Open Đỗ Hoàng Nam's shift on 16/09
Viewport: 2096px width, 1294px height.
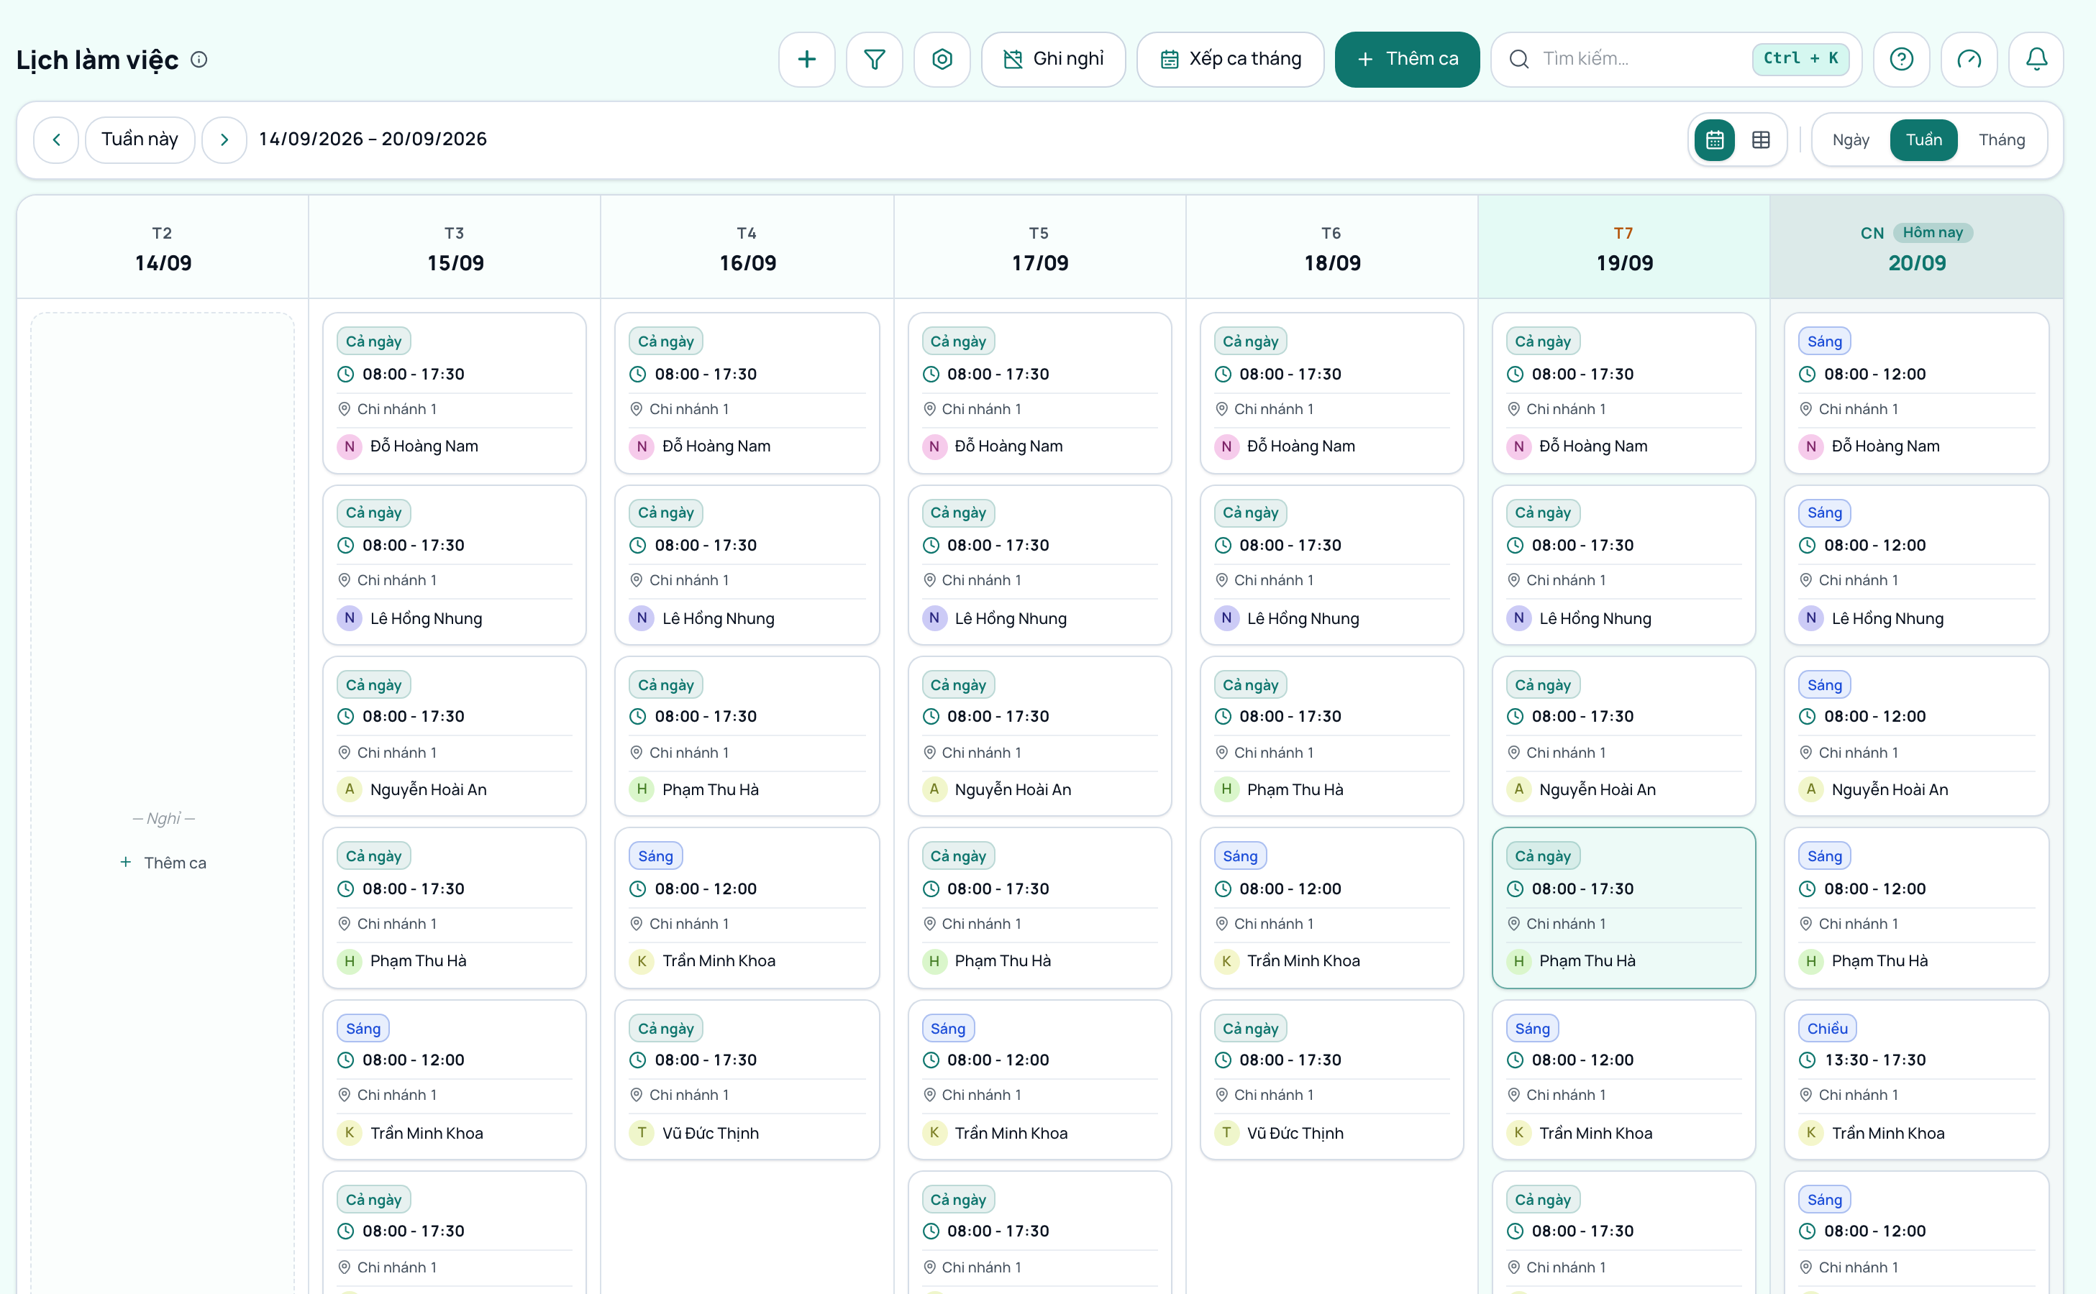[747, 393]
